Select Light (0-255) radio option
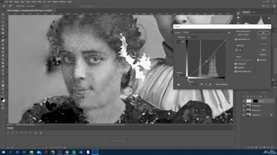277x155 pixels. pos(235,34)
